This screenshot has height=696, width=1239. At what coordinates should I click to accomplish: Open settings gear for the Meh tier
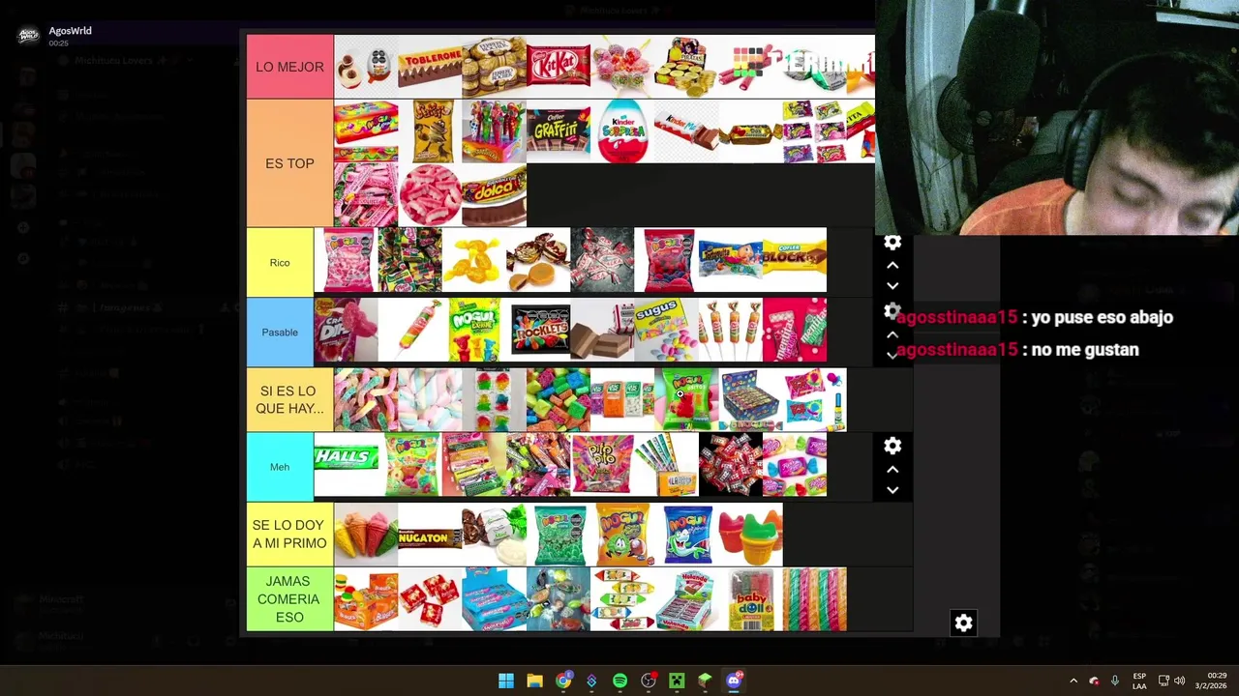(x=892, y=446)
